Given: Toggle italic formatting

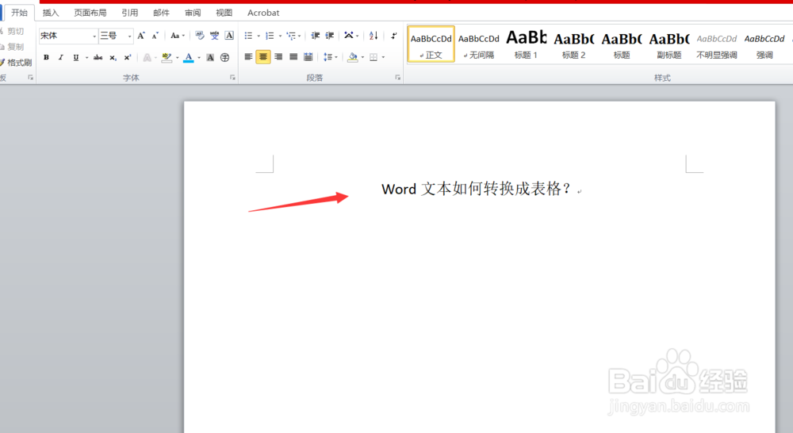Looking at the screenshot, I should click(x=61, y=57).
